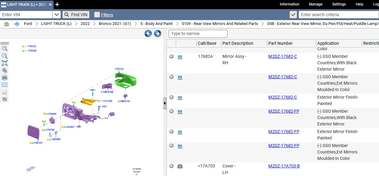Print the mirror diagram
Image resolution: width=379 pixels, height=176 pixels.
[x=5, y=78]
